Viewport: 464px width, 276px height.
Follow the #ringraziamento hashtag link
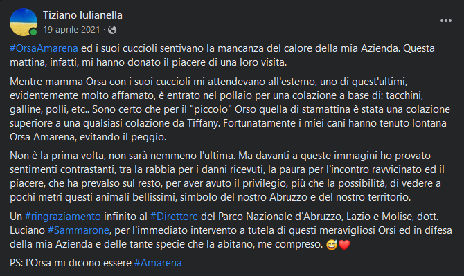click(x=63, y=217)
